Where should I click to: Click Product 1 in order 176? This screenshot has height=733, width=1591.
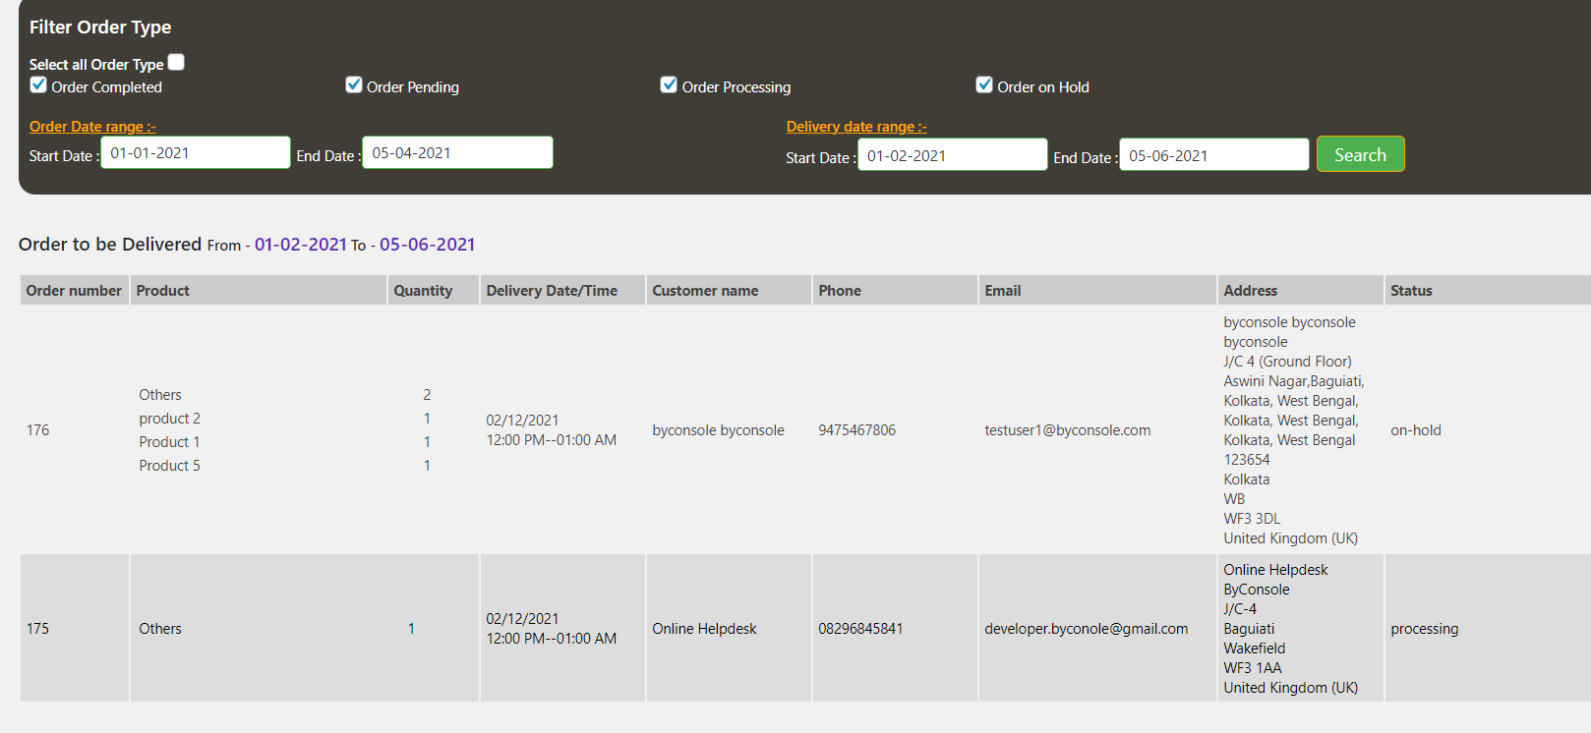(169, 442)
